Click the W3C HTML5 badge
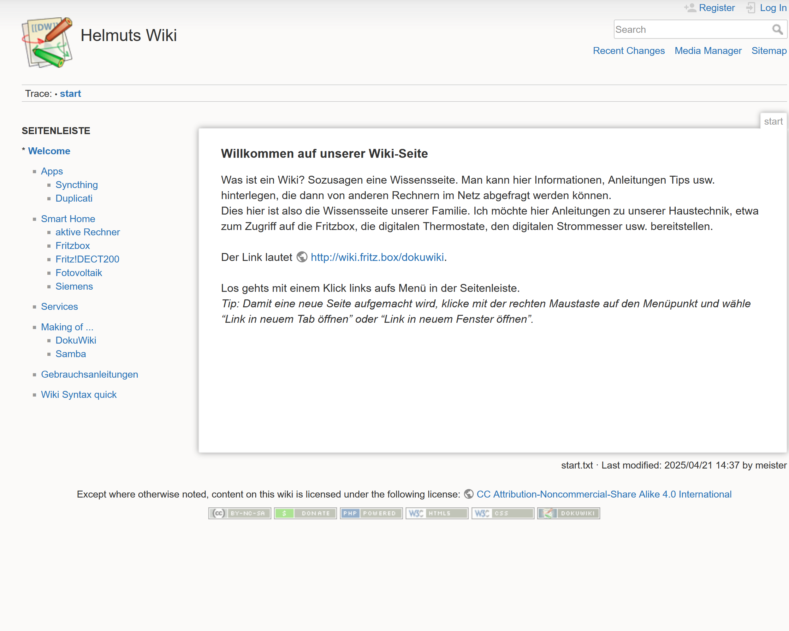The image size is (789, 631). pos(436,513)
